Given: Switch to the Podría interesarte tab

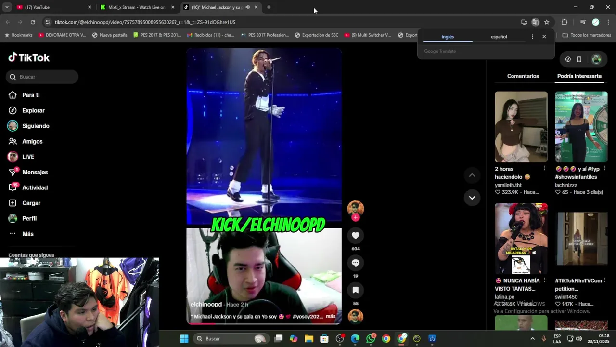Looking at the screenshot, I should pyautogui.click(x=579, y=76).
